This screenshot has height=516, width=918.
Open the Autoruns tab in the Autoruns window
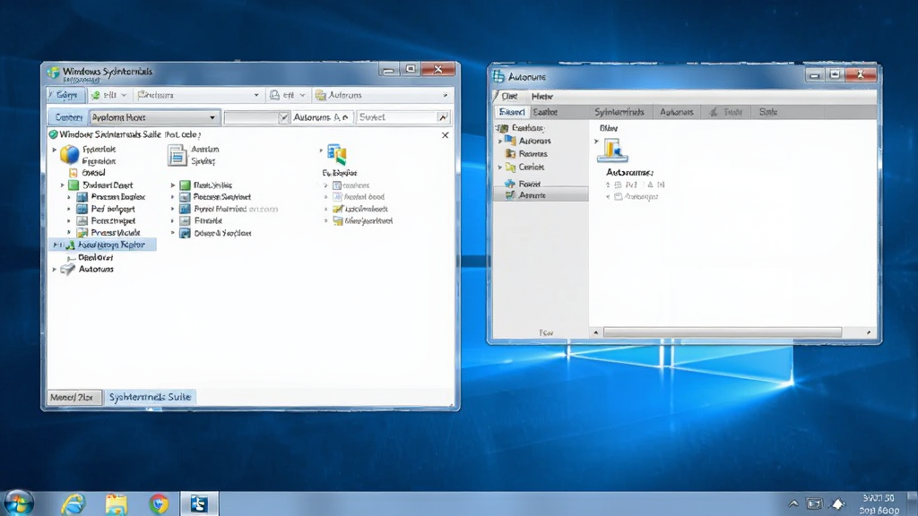pyautogui.click(x=677, y=112)
